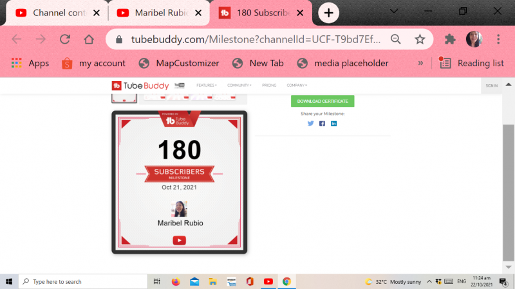The image size is (515, 289).
Task: Open the tab search dropdown arrow
Action: tap(394, 11)
